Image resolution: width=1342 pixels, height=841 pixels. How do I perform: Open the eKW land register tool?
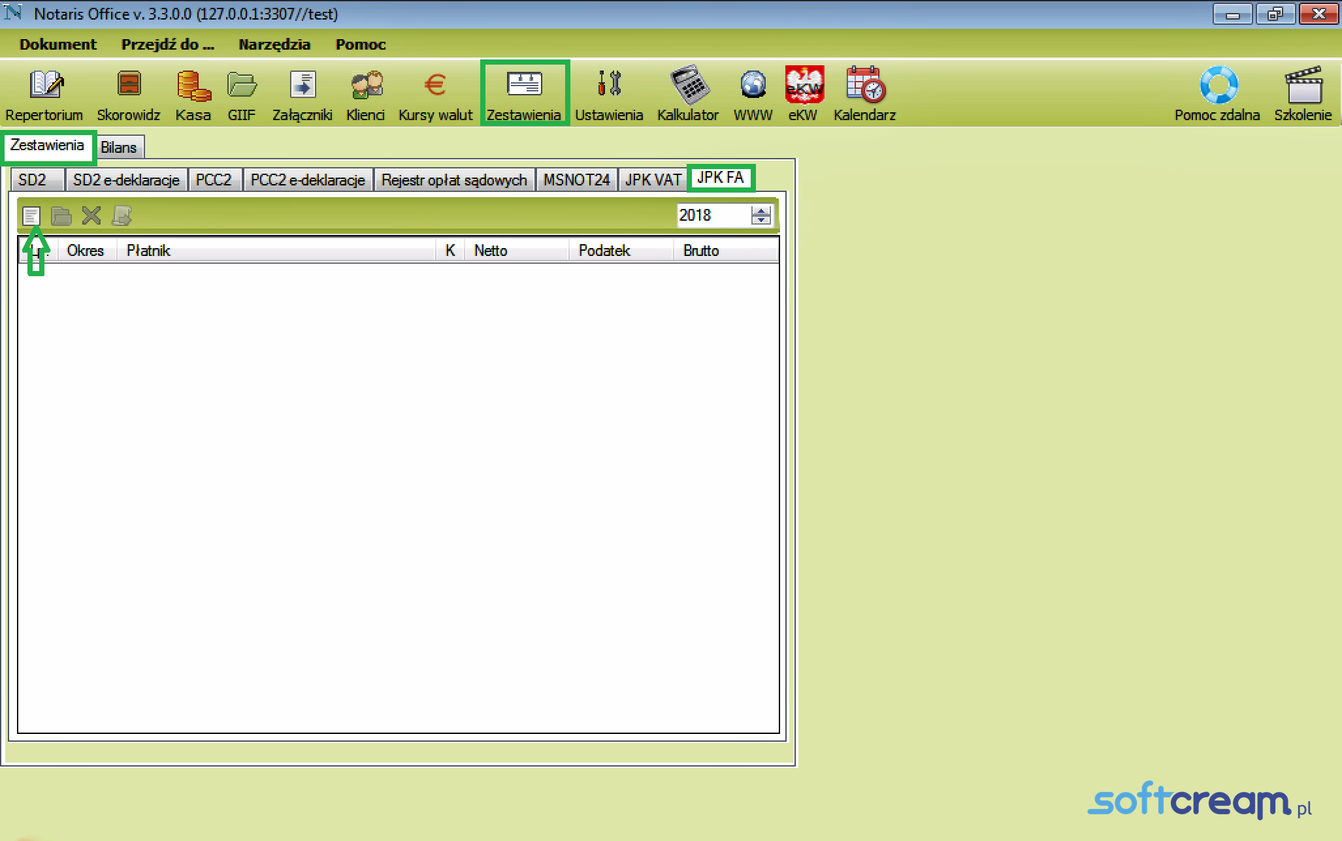[x=803, y=94]
